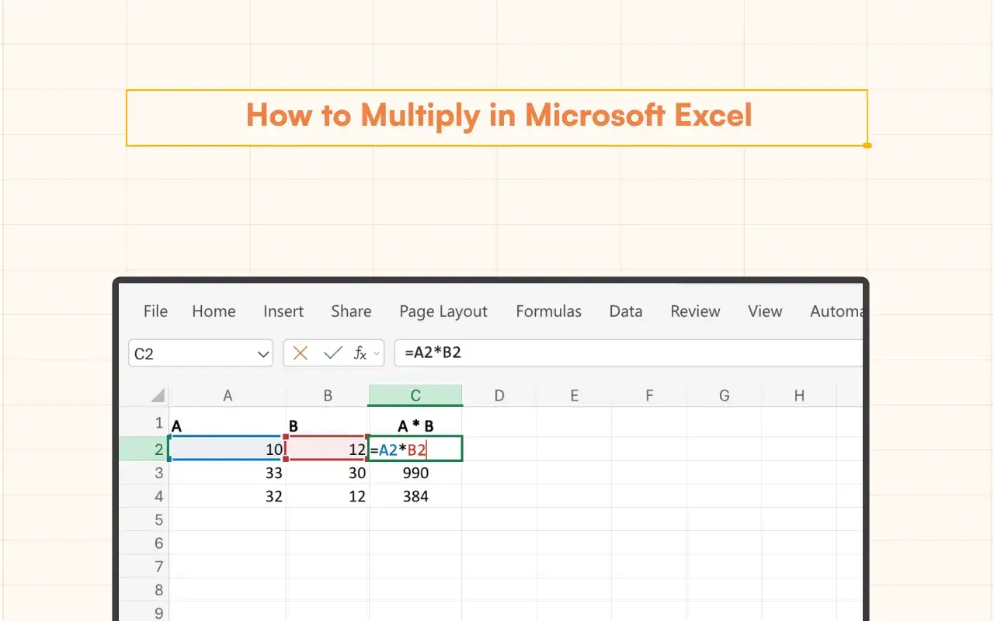Switch to the Review tab
Viewport: 994px width, 621px height.
point(696,311)
